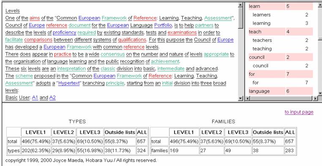Viewport: 322px width, 166px height.
Task: Select the 'language' family row
Action: click(281, 91)
